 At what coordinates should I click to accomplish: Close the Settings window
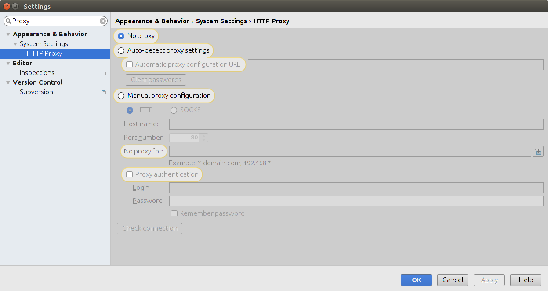(6, 6)
